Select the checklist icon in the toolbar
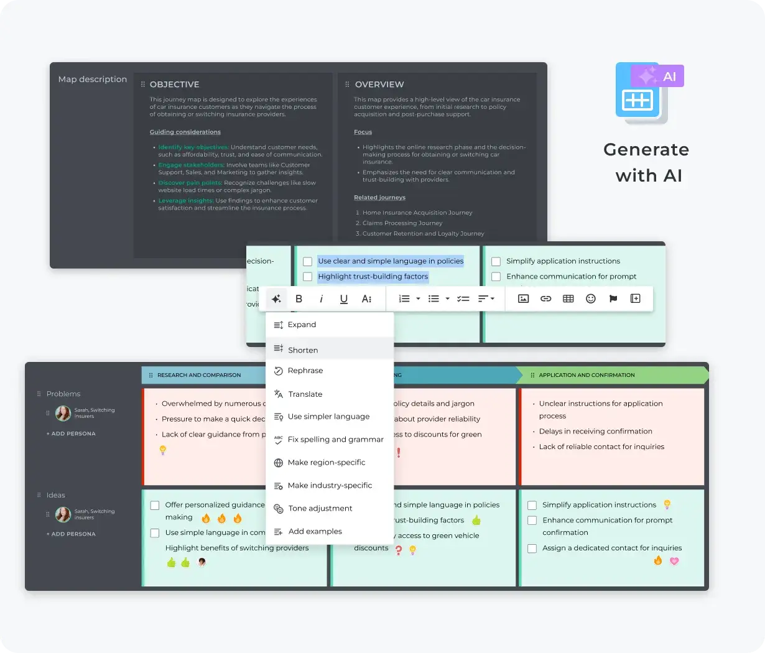 coord(463,299)
